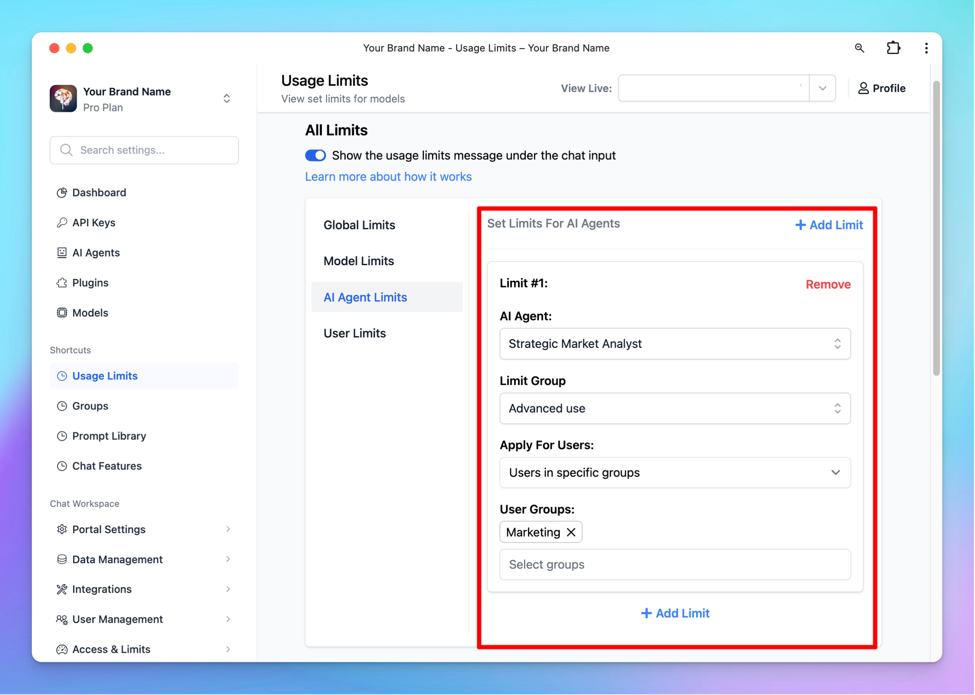Screen dimensions: 975x695
Task: Click the Groups clock icon
Action: coord(62,406)
